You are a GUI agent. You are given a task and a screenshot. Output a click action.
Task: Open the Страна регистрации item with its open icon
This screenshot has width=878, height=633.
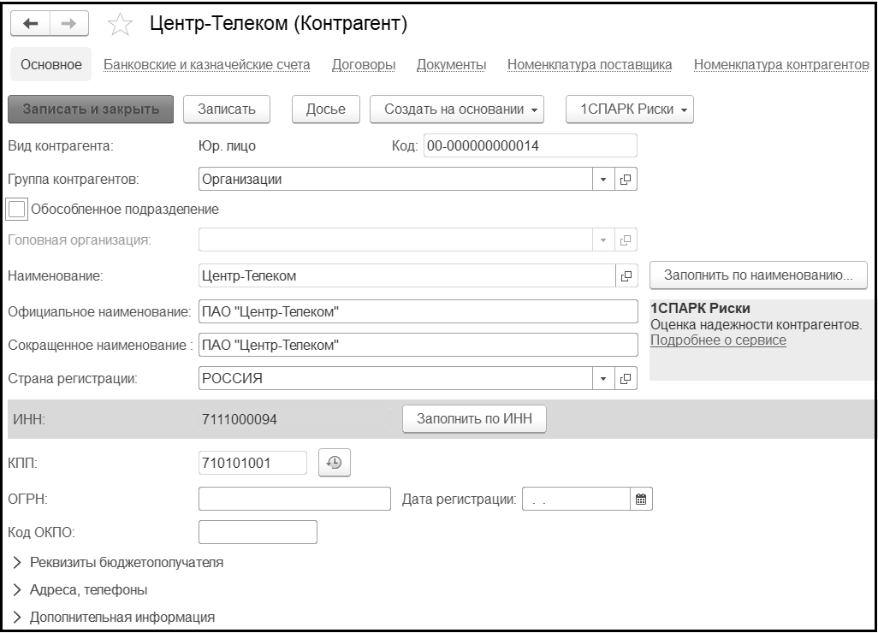click(x=626, y=379)
